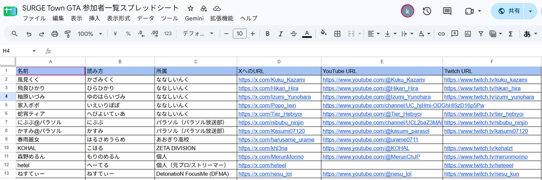This screenshot has width=542, height=180.
Task: Star this spreadsheet
Action: click(191, 9)
